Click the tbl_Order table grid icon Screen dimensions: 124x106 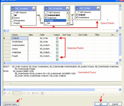77,8
